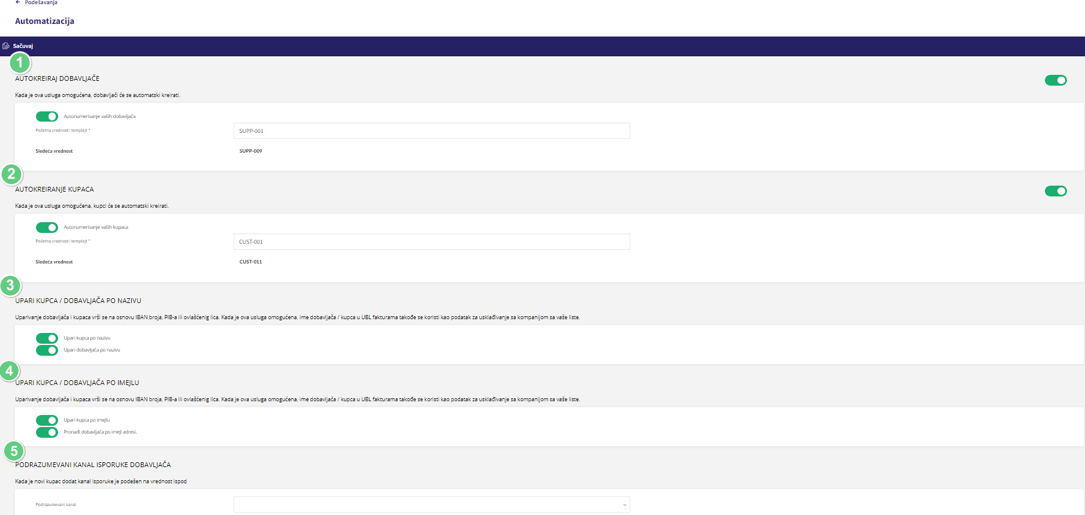Toggle Upari dobavljača po nazivu switch
The image size is (1085, 515).
(x=47, y=350)
